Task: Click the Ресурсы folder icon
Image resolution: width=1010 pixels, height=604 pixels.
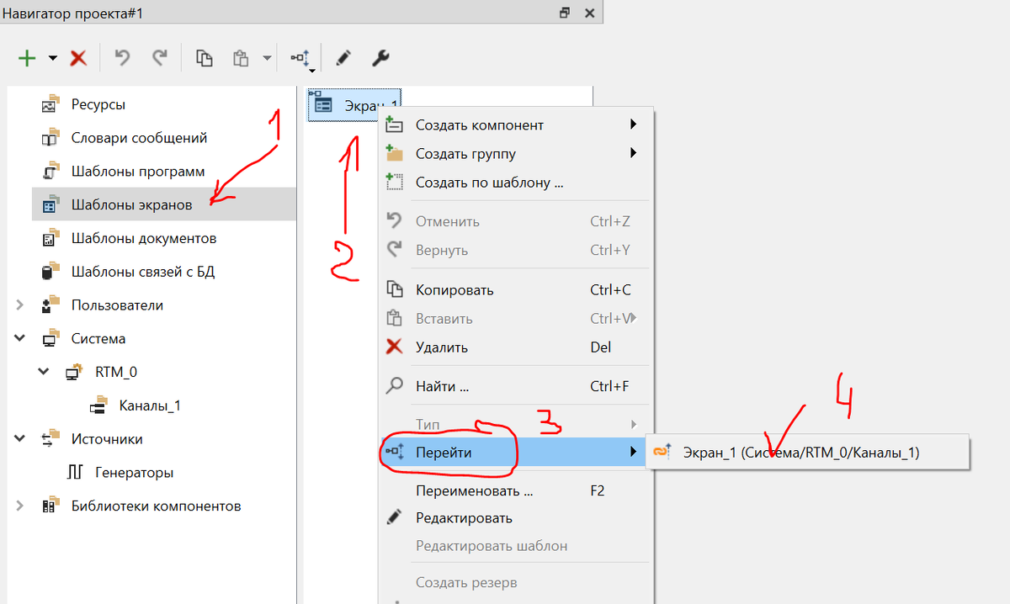Action: pos(50,104)
